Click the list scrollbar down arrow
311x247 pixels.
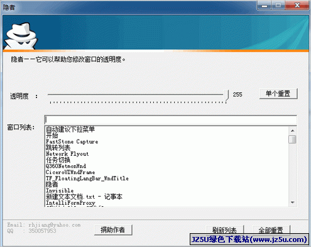(x=293, y=202)
